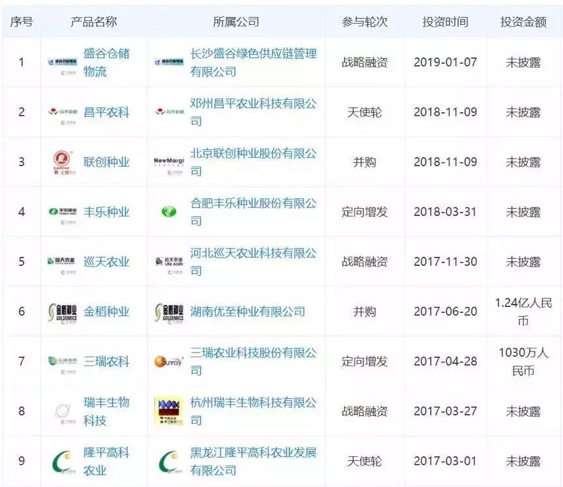Click the 投资时间 column header
The width and height of the screenshot is (563, 487).
445,22
